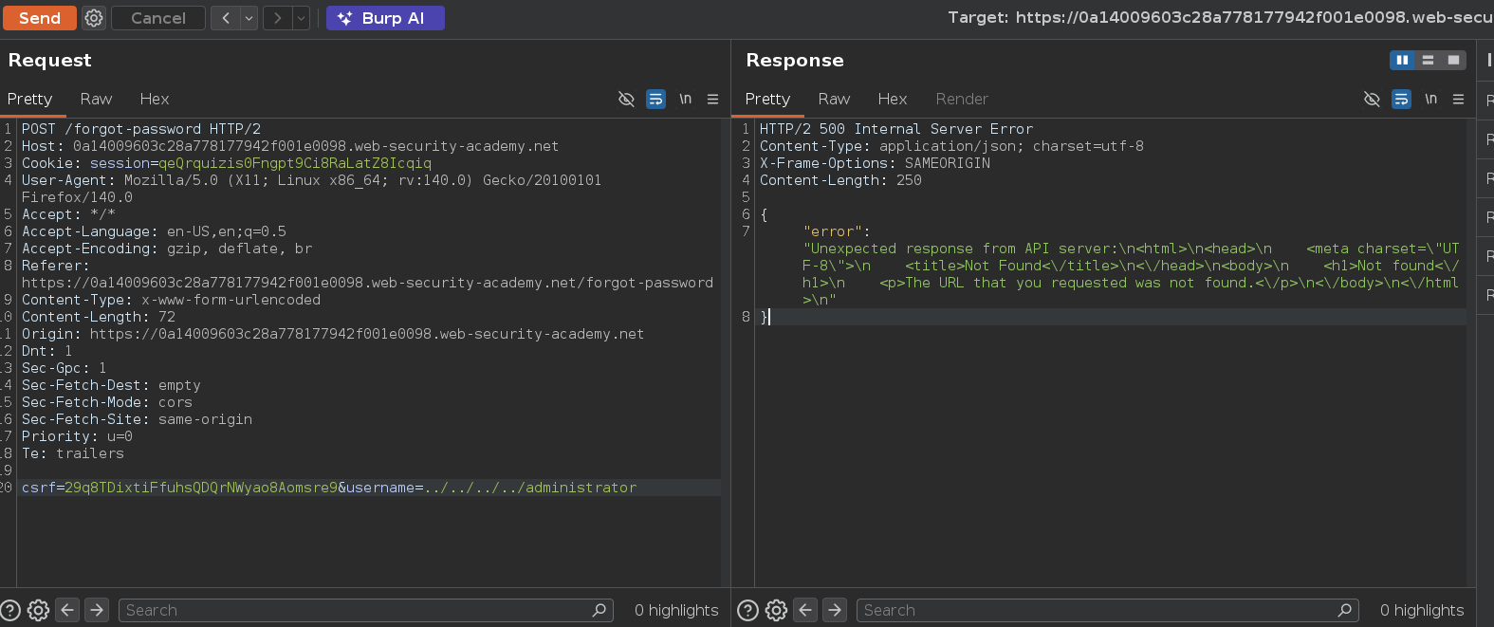The height and width of the screenshot is (627, 1494).
Task: Open Response panel options menu
Action: click(x=1458, y=99)
